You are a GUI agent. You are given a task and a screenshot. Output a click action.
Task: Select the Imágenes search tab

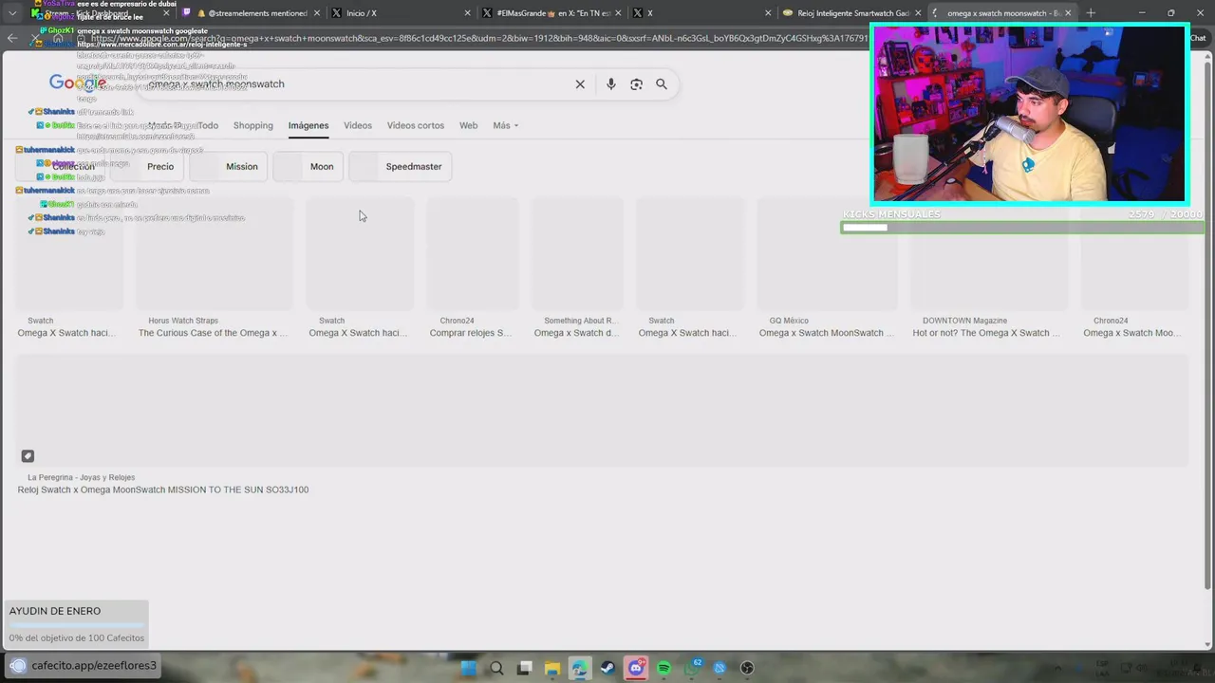pos(308,125)
